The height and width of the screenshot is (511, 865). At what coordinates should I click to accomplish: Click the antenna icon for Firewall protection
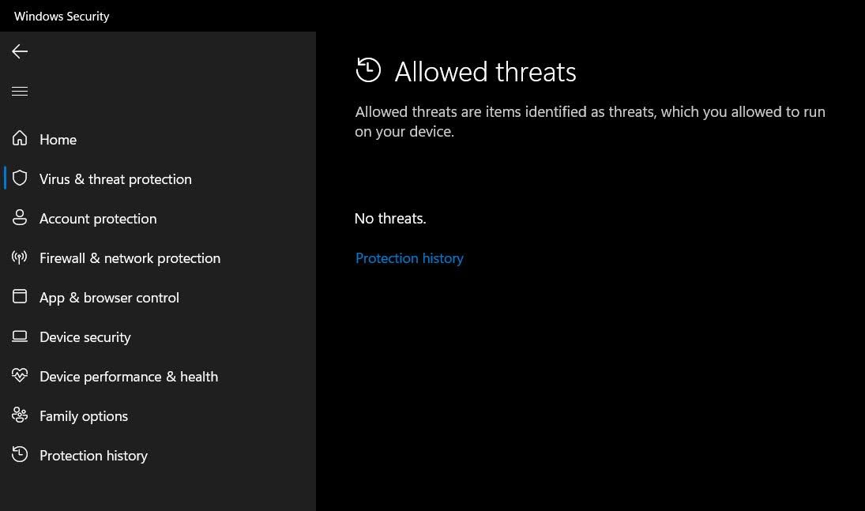(x=19, y=257)
